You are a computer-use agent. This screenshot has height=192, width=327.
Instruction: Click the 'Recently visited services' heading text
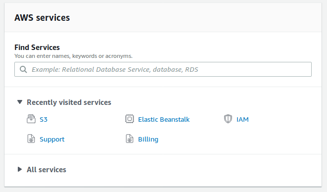(69, 102)
